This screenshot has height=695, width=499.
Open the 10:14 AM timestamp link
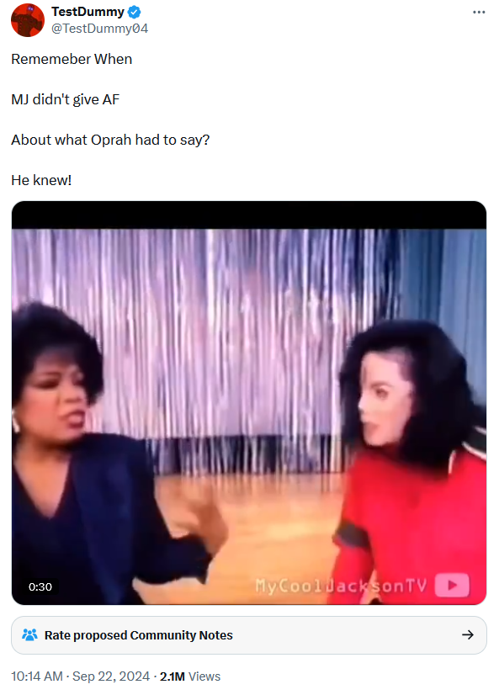click(37, 676)
